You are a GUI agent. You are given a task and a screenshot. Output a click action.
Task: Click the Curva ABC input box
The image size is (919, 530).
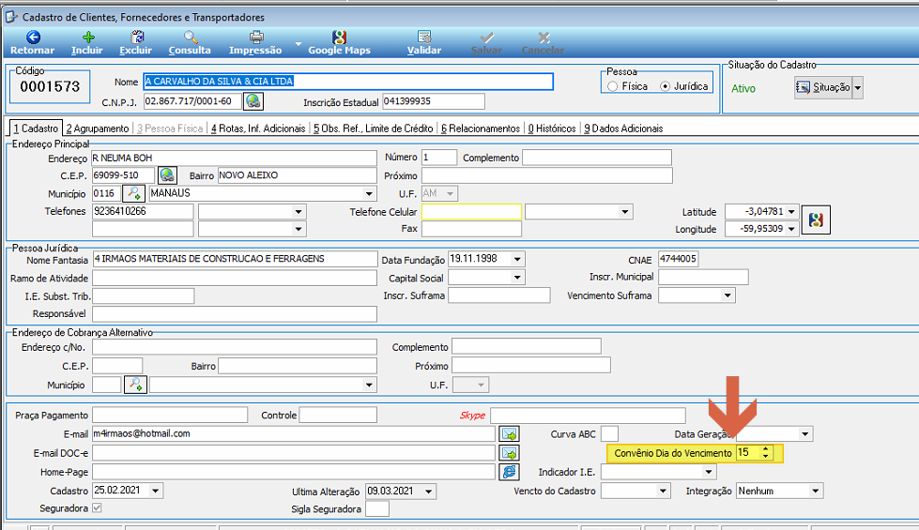coord(609,434)
